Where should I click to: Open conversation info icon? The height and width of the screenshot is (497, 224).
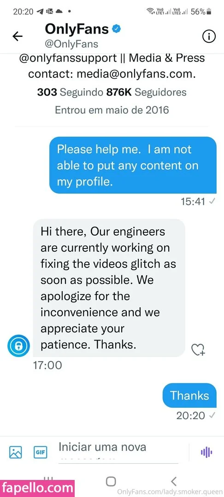(x=209, y=37)
